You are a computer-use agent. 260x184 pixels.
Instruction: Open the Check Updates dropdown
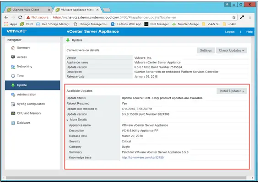[232, 51]
